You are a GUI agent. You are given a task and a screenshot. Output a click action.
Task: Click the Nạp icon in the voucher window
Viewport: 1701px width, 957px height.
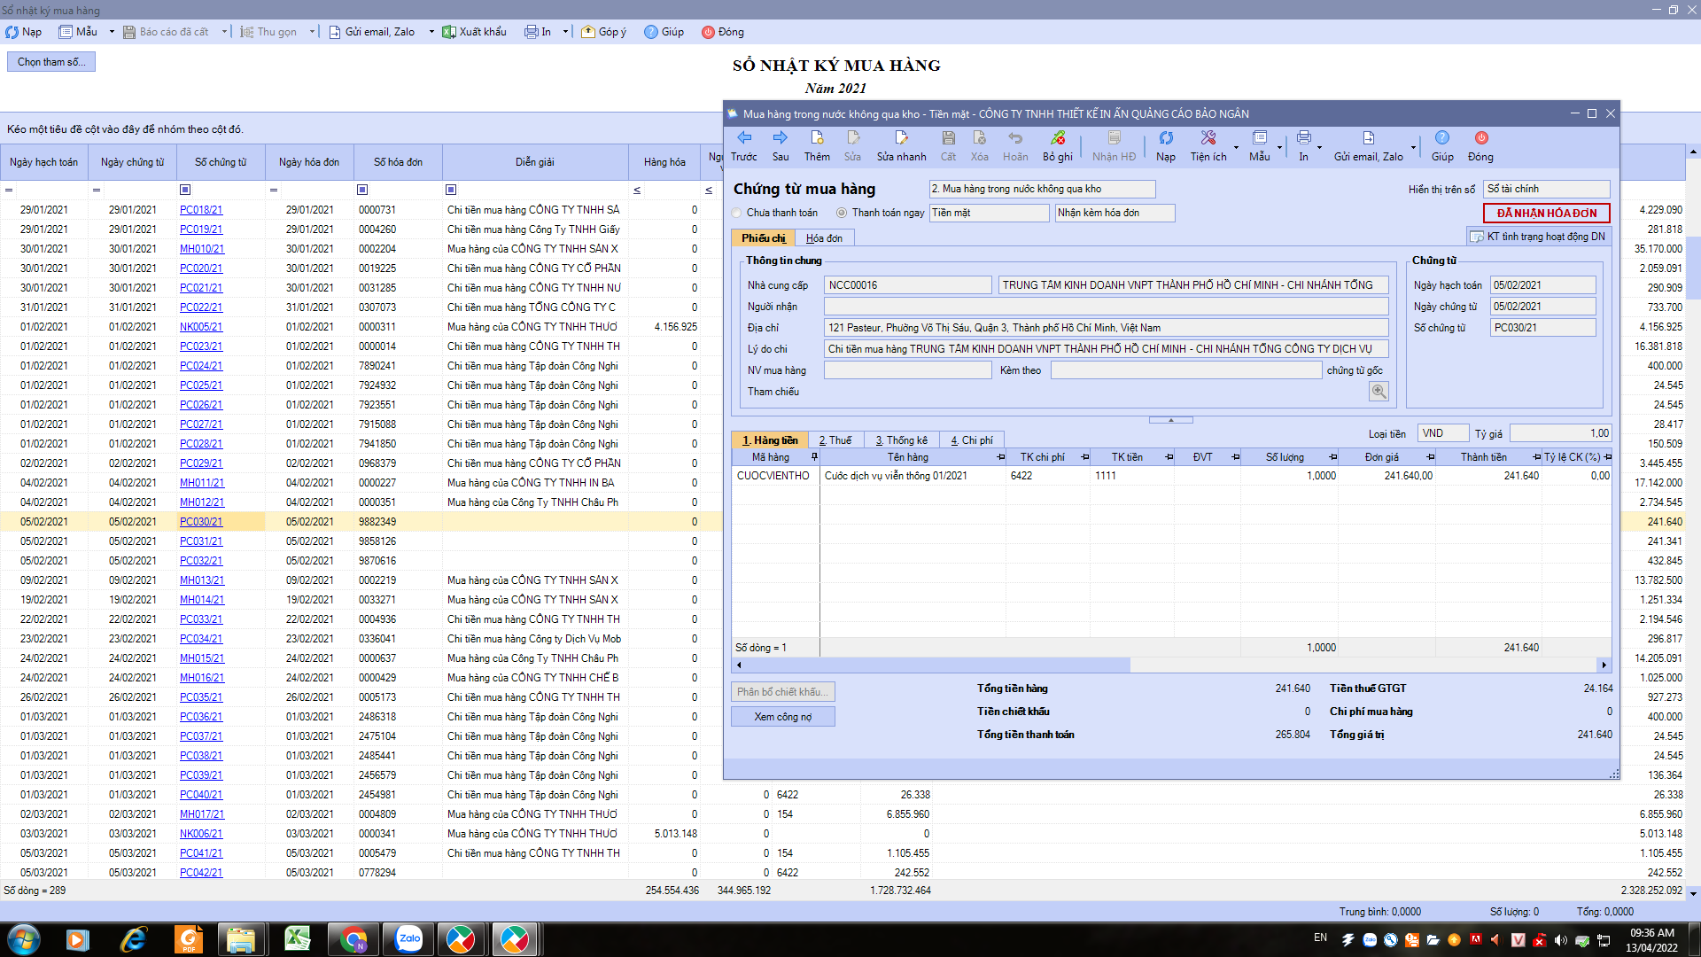click(1166, 138)
